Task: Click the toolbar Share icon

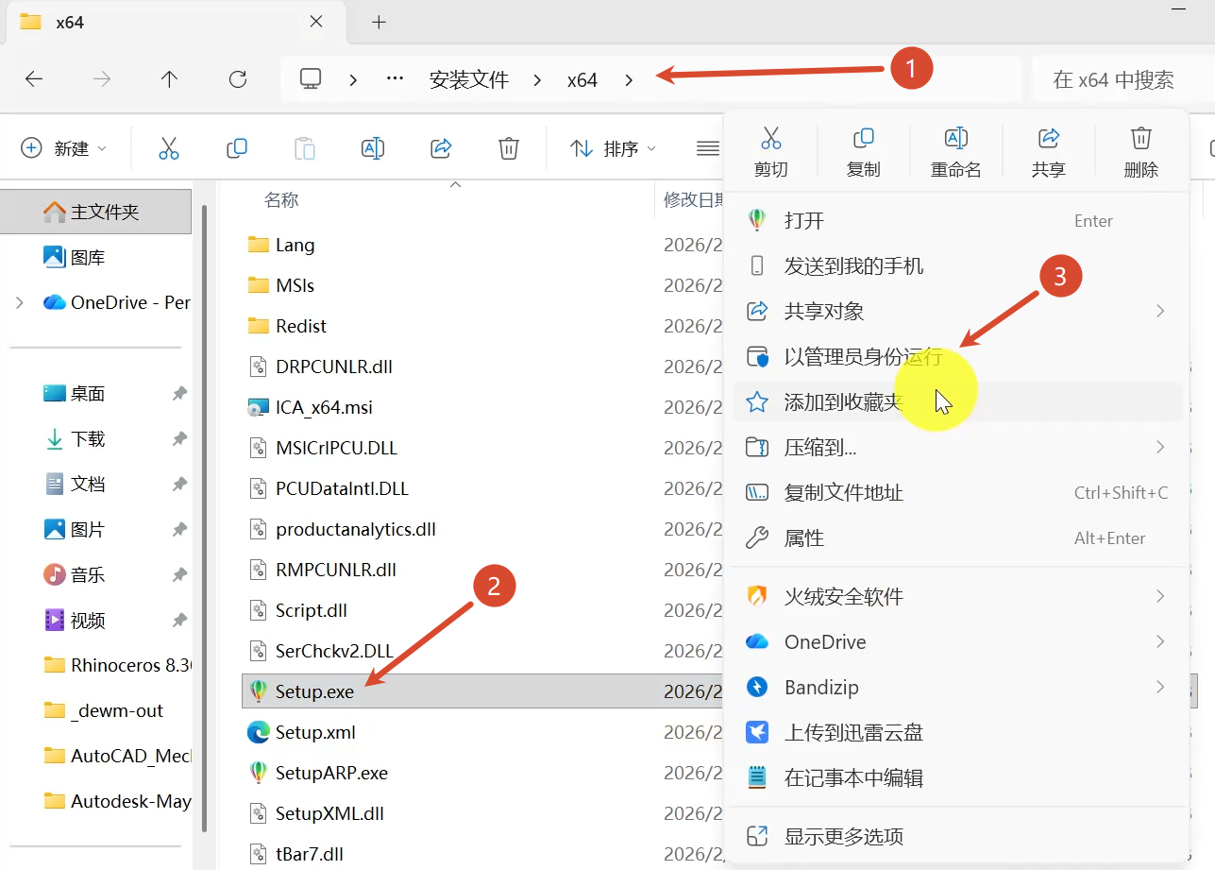Action: pyautogui.click(x=441, y=148)
